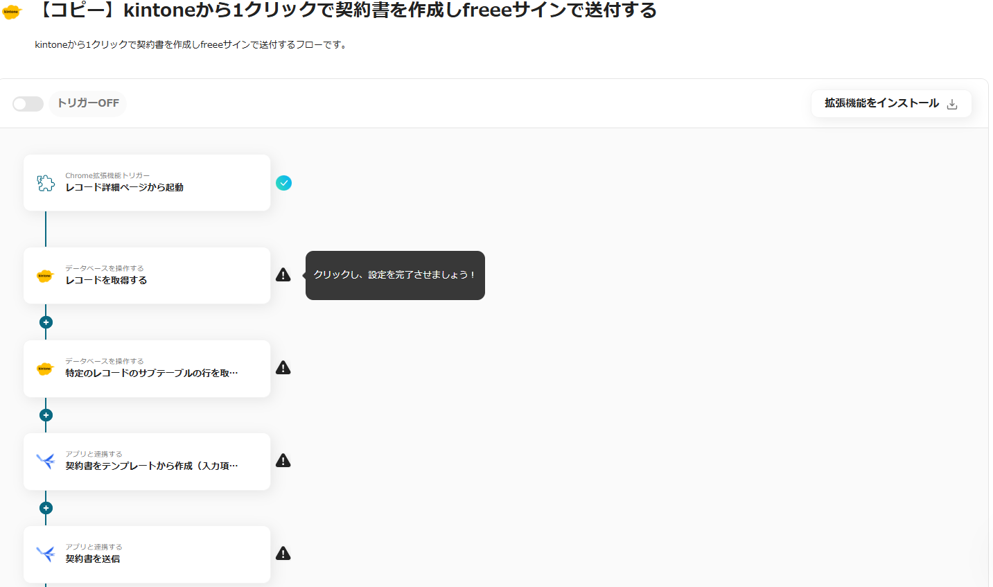Viewport: 993px width, 587px height.
Task: Click the flow description text below the title
Action: click(191, 45)
